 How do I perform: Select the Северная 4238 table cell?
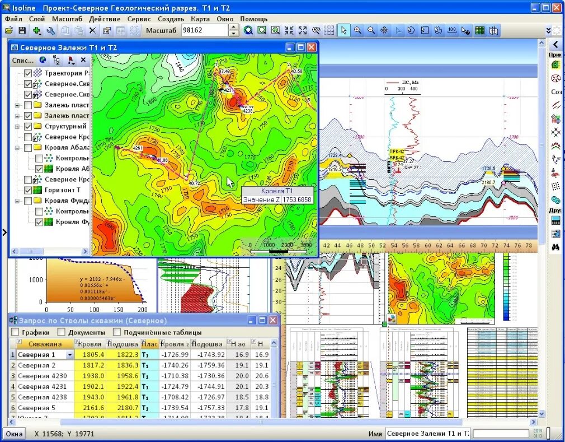pyautogui.click(x=45, y=397)
